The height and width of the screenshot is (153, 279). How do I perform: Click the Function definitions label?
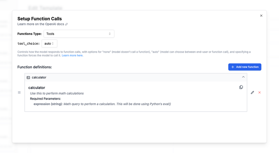(x=35, y=67)
